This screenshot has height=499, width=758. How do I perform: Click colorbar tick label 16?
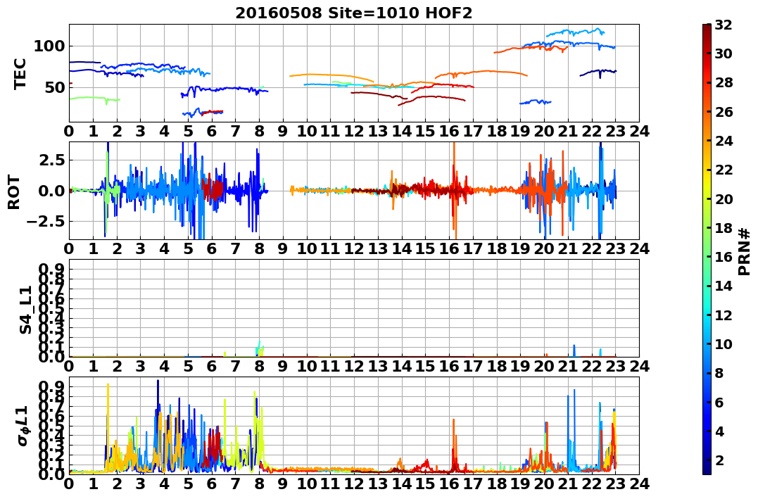724,257
